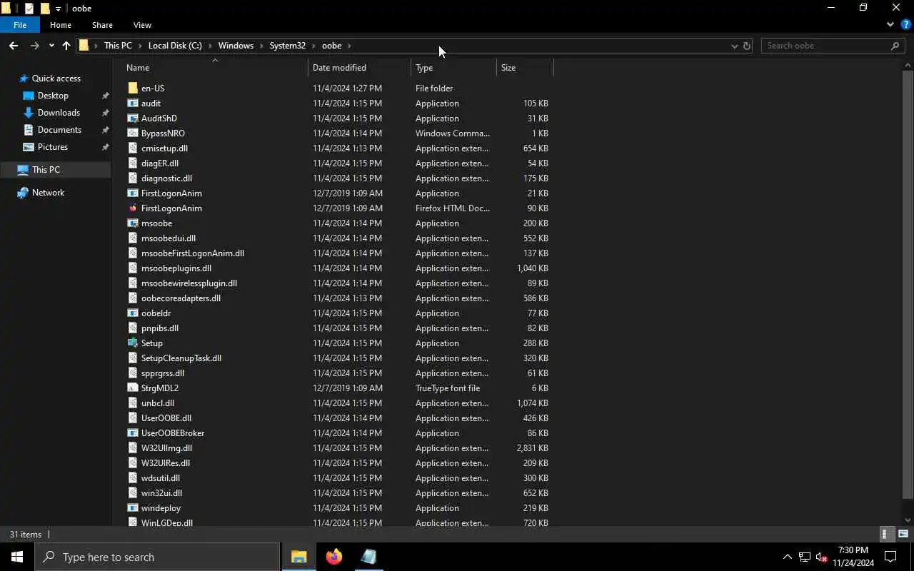Navigate to System32 breadcrumb
Image resolution: width=914 pixels, height=571 pixels.
pyautogui.click(x=288, y=46)
